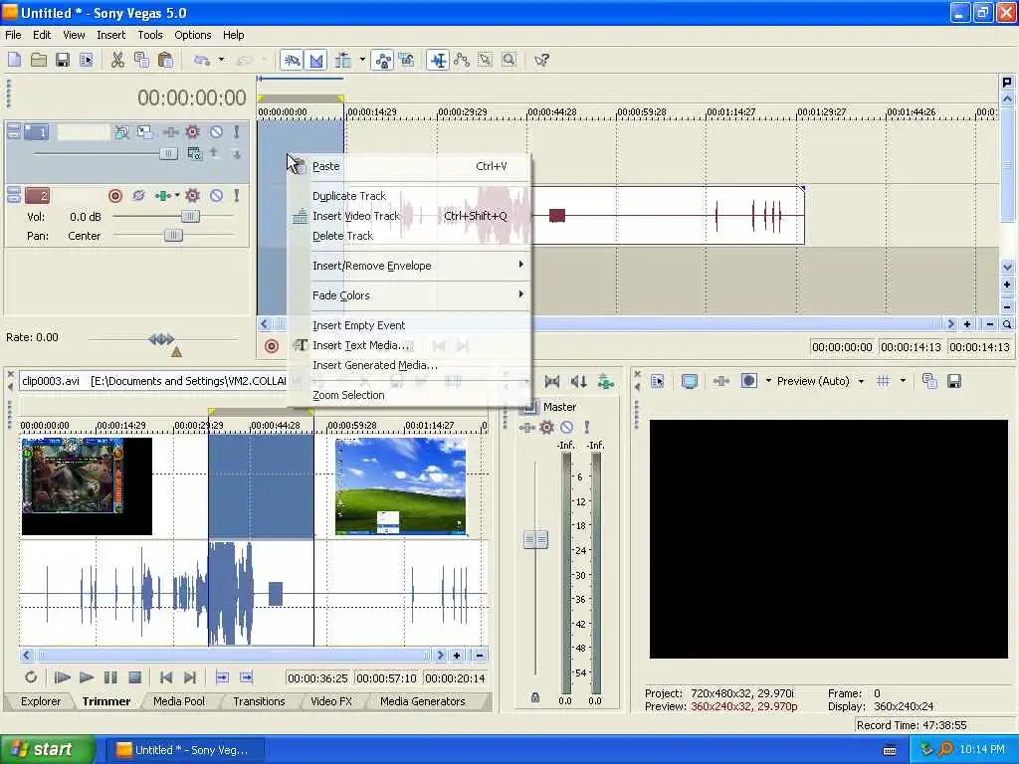
Task: Open preview Overlays grid dropdown
Action: [x=903, y=381]
